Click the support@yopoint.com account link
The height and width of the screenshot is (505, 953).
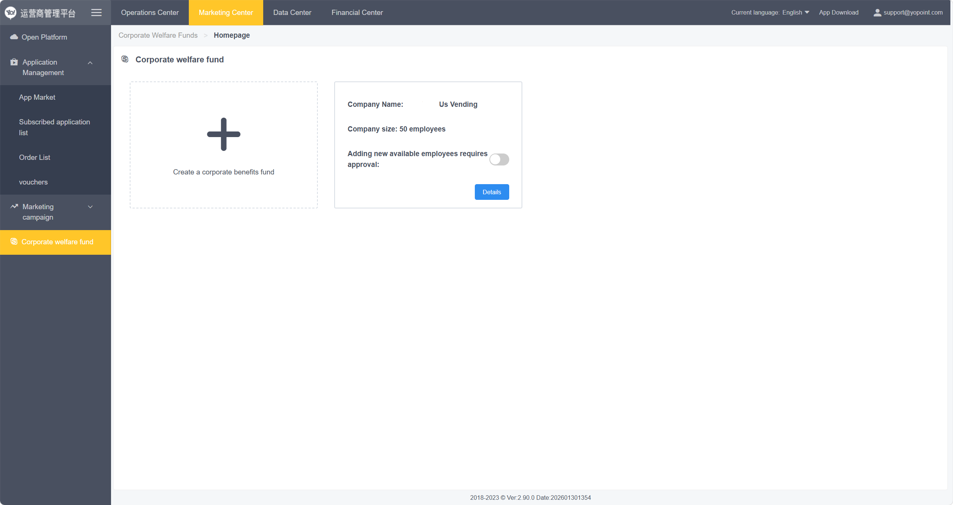[x=913, y=13]
